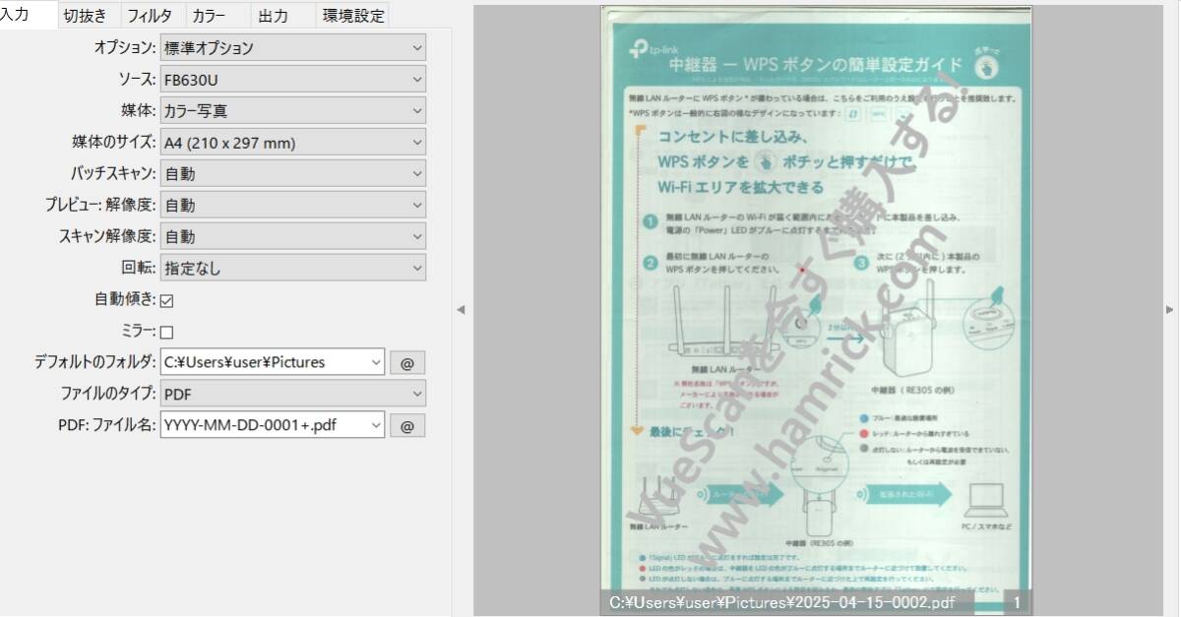The height and width of the screenshot is (617, 1181).
Task: Open the オプション dropdown showing 標準オプション
Action: [x=293, y=47]
